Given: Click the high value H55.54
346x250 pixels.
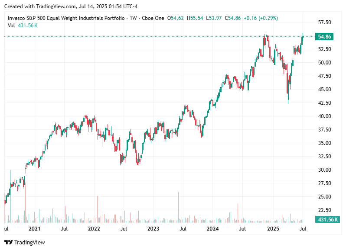Looking at the screenshot, I should coord(195,18).
